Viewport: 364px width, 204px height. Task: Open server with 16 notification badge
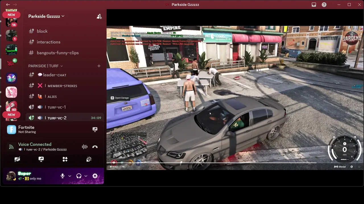tap(11, 22)
